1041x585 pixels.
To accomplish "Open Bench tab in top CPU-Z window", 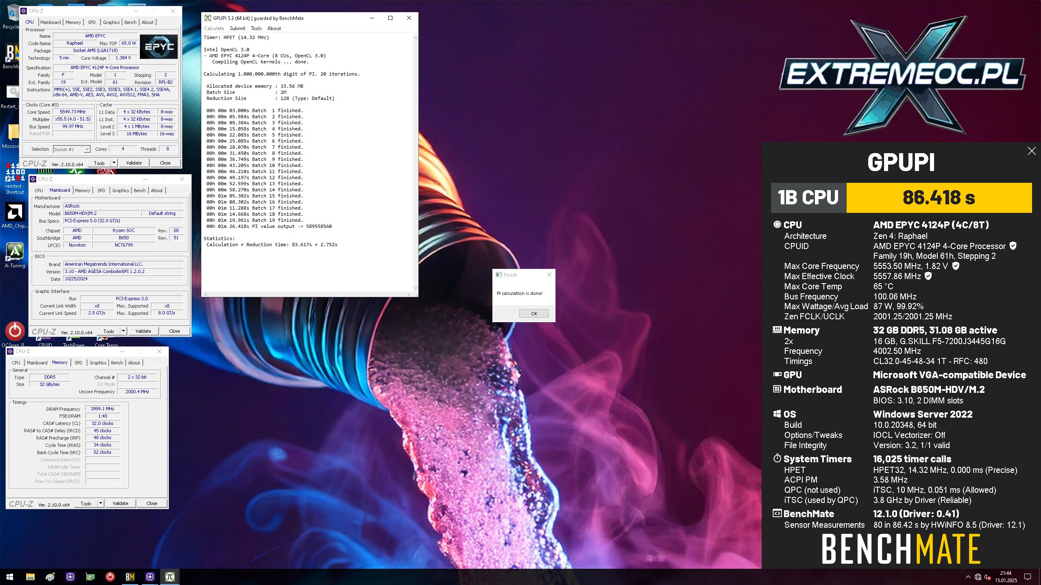I will [x=131, y=22].
